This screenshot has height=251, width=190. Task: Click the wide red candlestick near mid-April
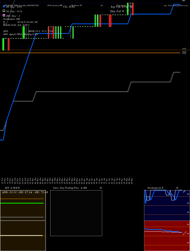110,21
